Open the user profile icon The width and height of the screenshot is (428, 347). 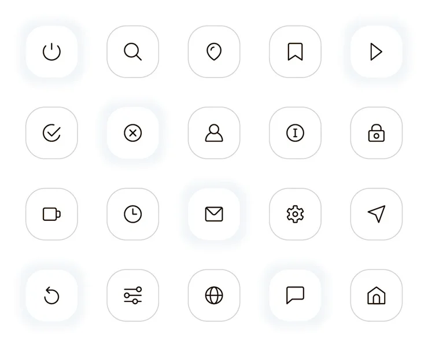click(x=214, y=133)
